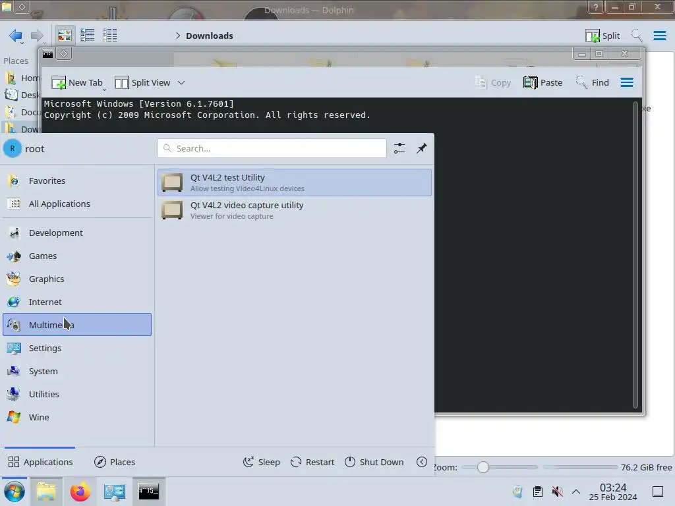Select Utilities category
The image size is (675, 506).
(x=77, y=394)
